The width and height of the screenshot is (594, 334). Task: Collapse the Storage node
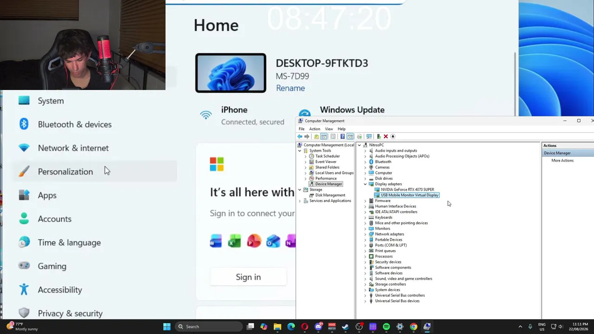(300, 190)
